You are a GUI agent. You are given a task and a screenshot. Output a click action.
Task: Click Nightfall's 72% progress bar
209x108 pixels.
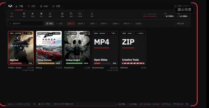point(18,63)
